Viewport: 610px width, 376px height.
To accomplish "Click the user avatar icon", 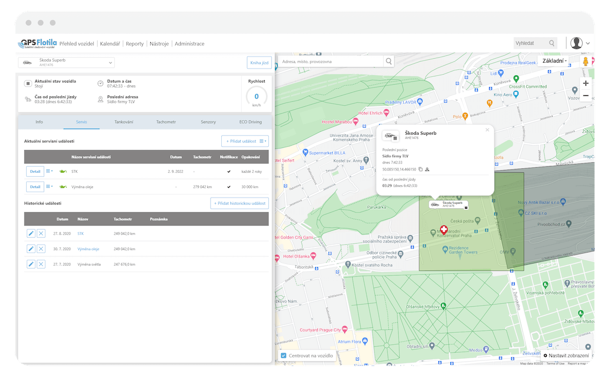I will [576, 43].
